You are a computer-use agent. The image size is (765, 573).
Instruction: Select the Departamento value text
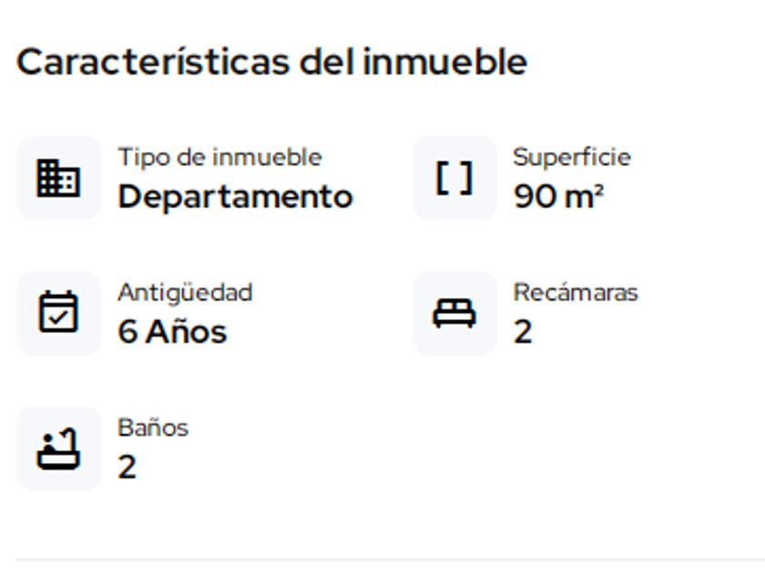(x=235, y=196)
